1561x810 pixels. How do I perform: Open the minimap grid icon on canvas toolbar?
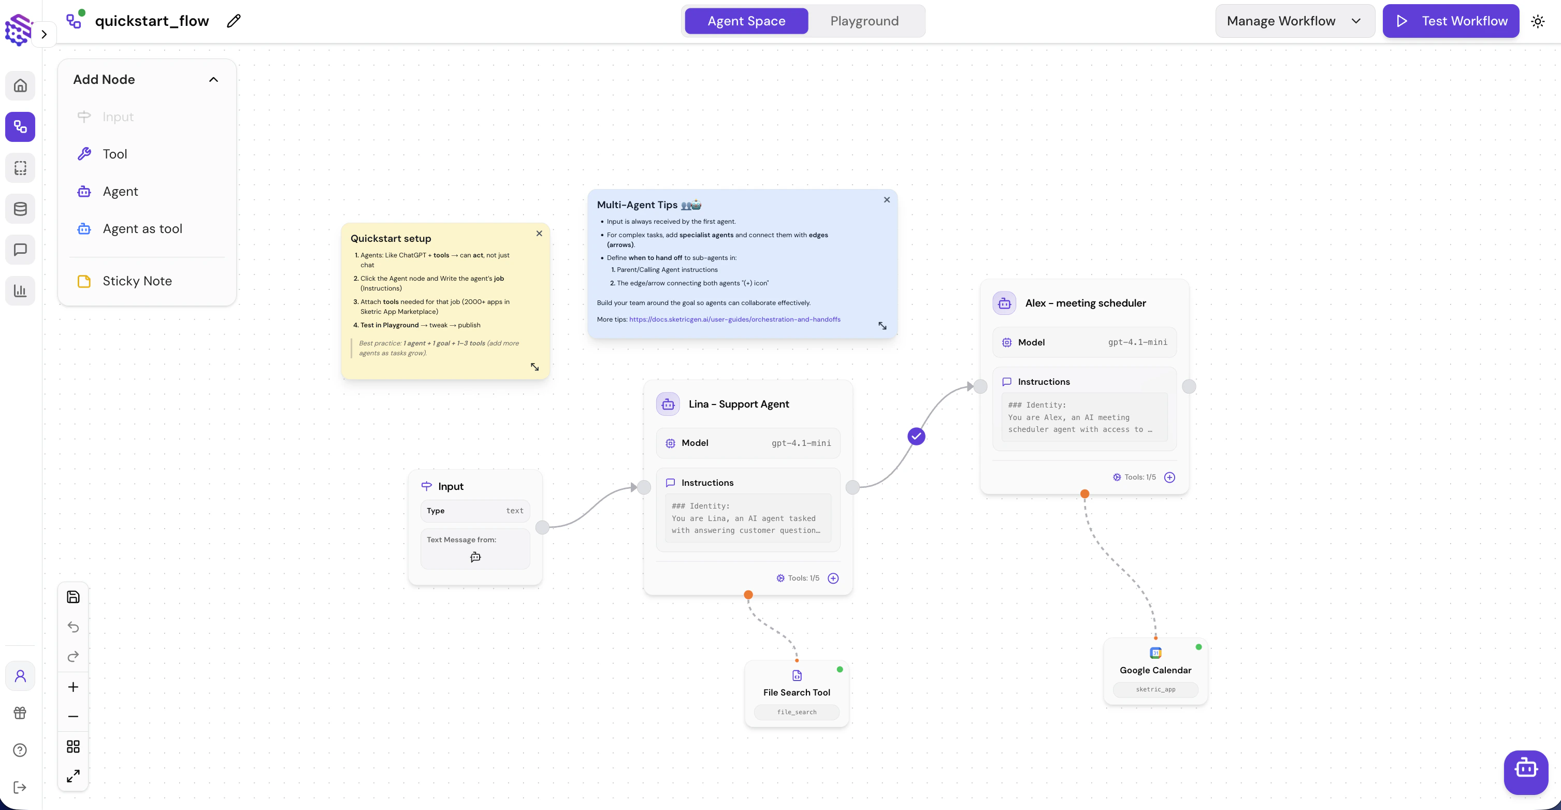pyautogui.click(x=73, y=746)
